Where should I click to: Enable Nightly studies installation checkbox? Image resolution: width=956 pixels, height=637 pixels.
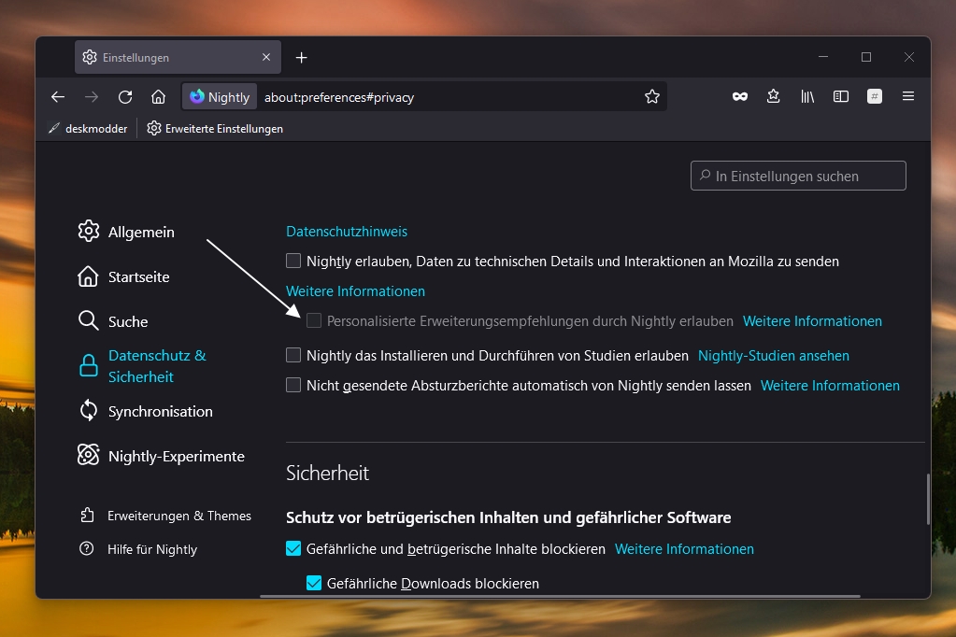293,355
